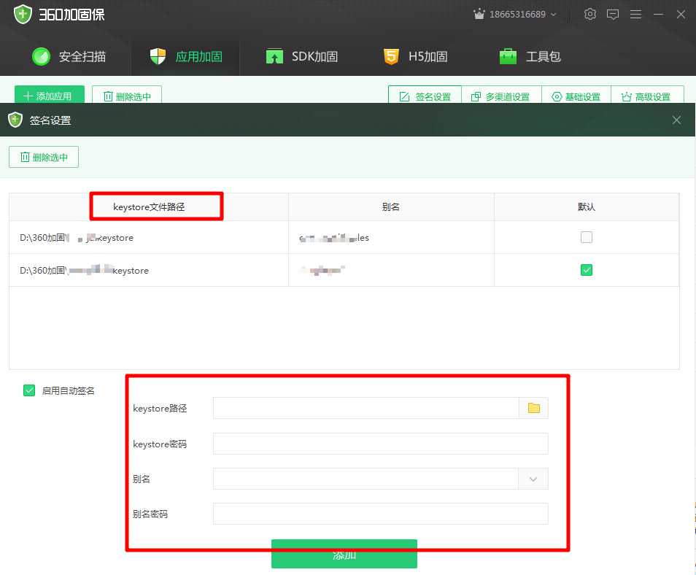696x575 pixels.
Task: Close the 签名设置 dialog
Action: 676,120
